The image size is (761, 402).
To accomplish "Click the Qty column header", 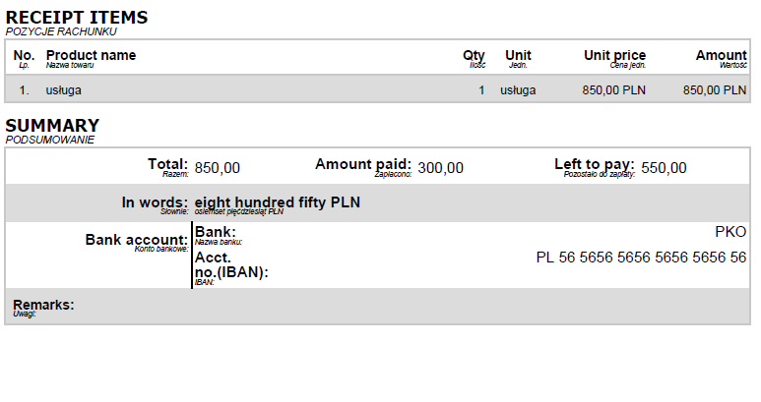I will [x=474, y=56].
